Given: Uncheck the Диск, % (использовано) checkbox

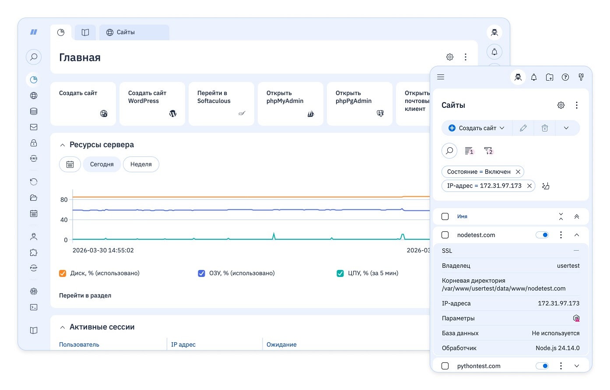Looking at the screenshot, I should (63, 273).
